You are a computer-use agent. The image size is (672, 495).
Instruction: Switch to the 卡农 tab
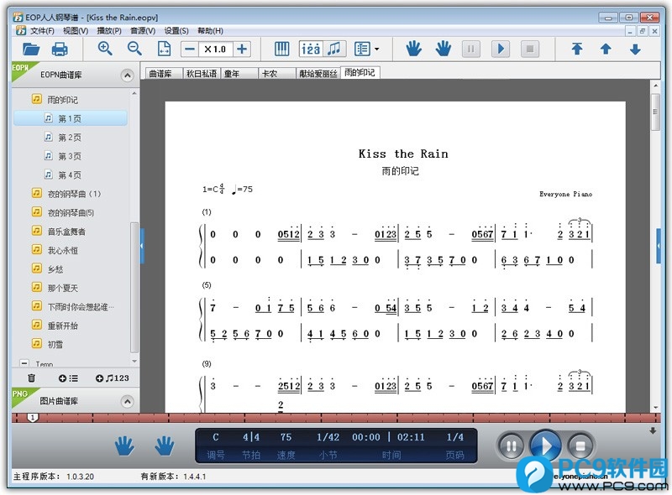277,74
